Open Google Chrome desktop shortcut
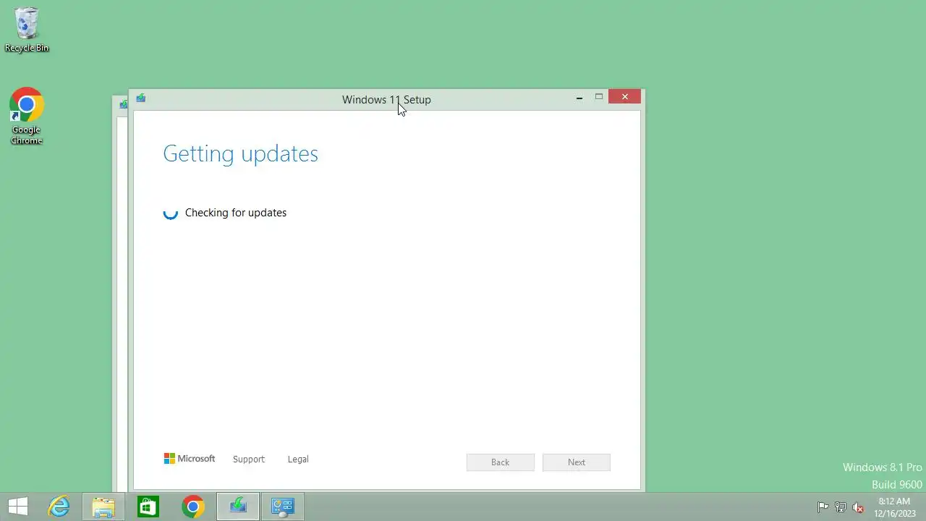The image size is (926, 521). point(27,117)
